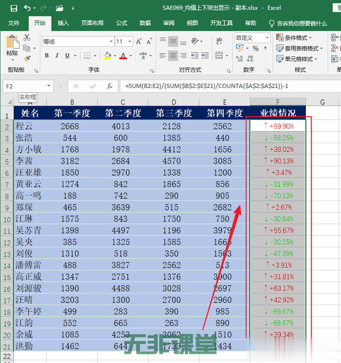The image size is (341, 363).
Task: Select column F header
Action: [x=278, y=101]
